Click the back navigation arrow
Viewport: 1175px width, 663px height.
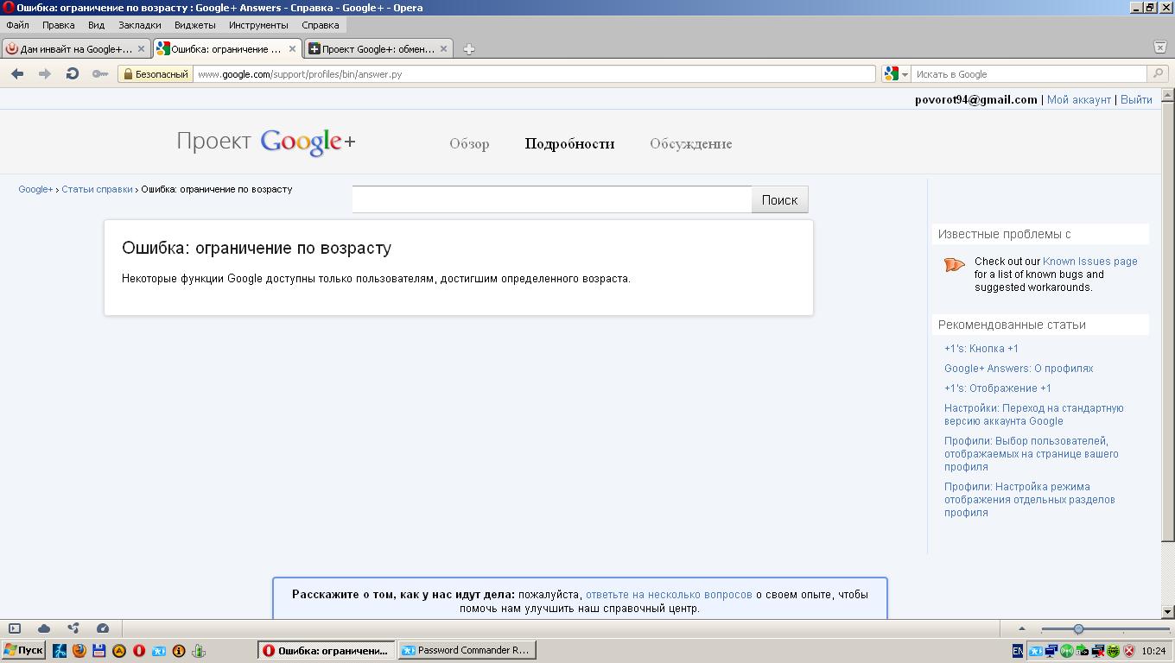16,73
